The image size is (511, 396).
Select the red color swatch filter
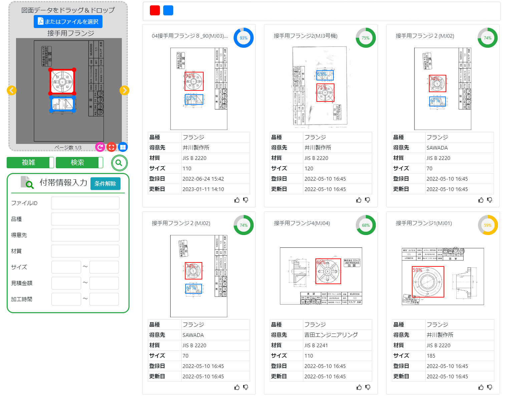(155, 11)
